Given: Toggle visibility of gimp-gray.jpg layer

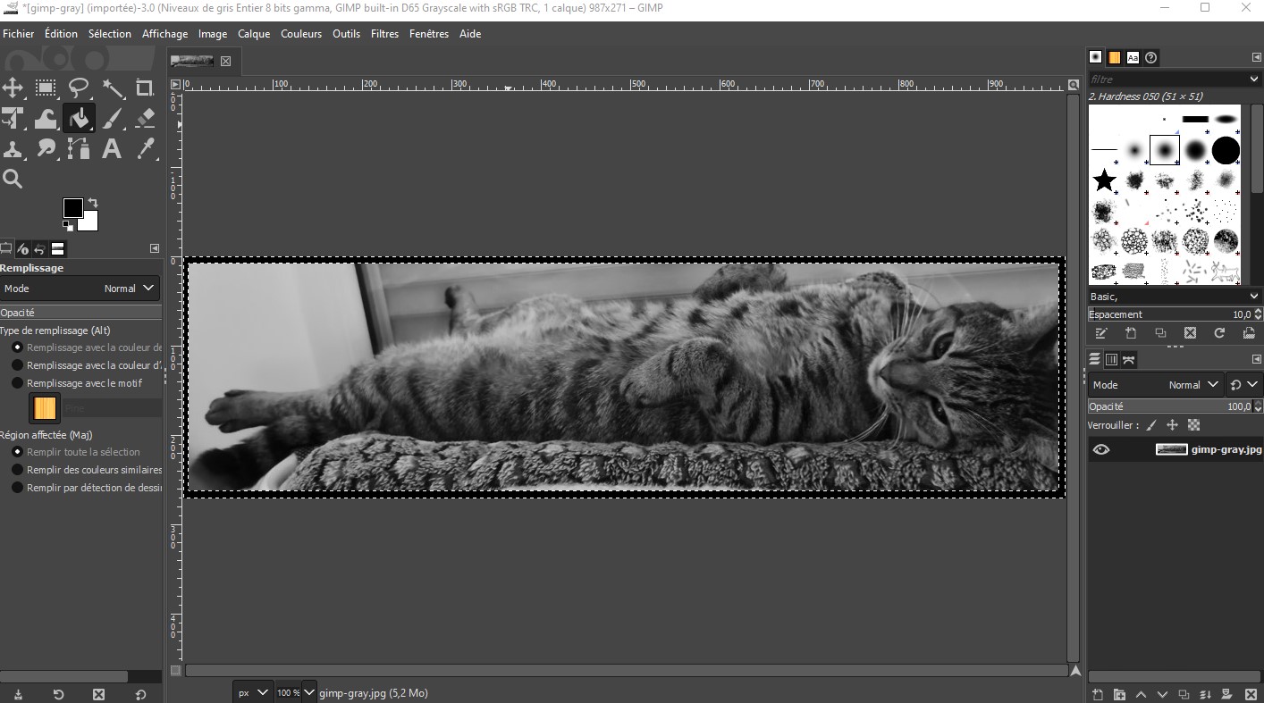Looking at the screenshot, I should click(1101, 449).
